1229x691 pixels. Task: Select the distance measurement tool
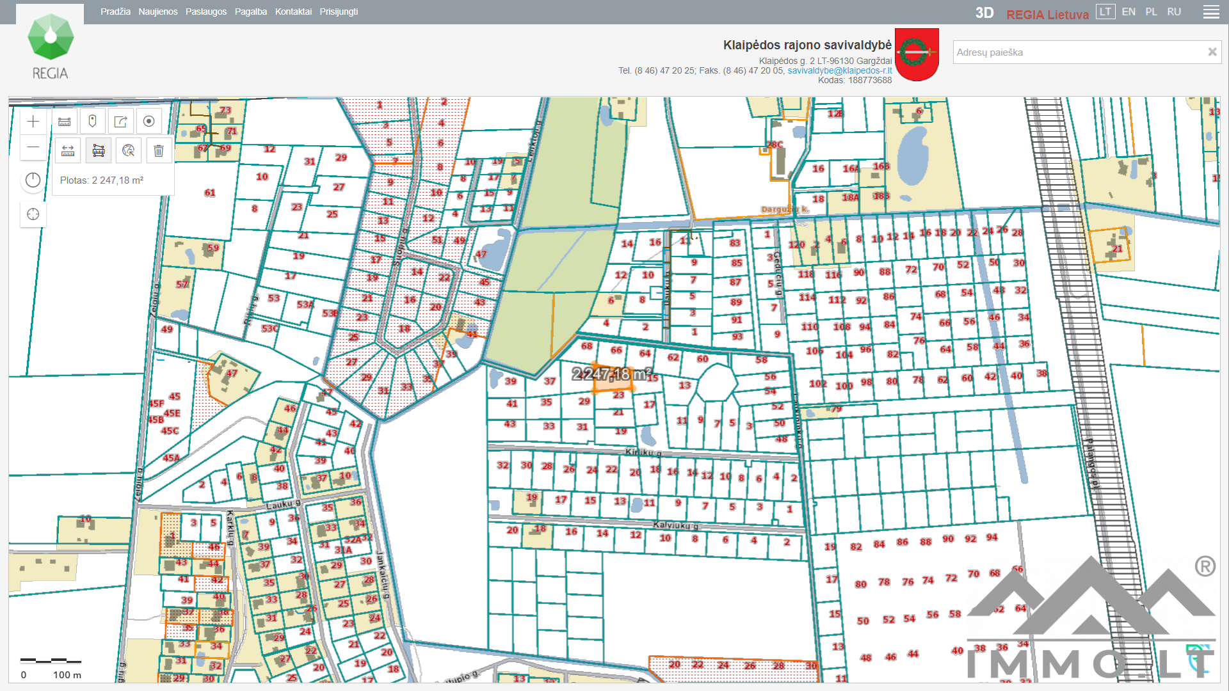point(68,151)
